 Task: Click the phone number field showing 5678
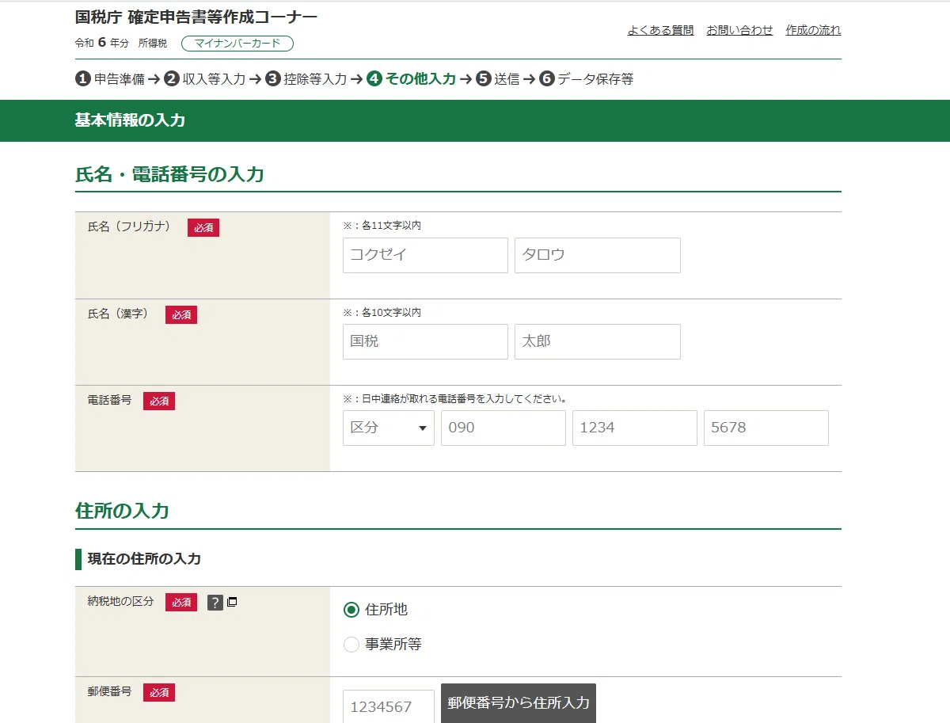tap(766, 428)
